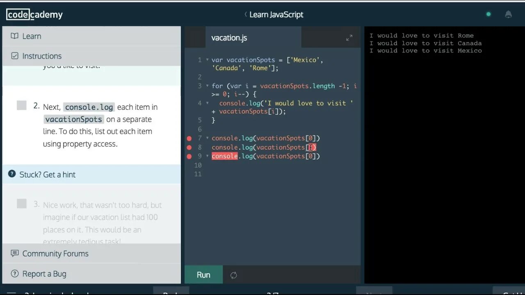Select the Community Forums chat icon
The width and height of the screenshot is (525, 295).
tap(15, 253)
